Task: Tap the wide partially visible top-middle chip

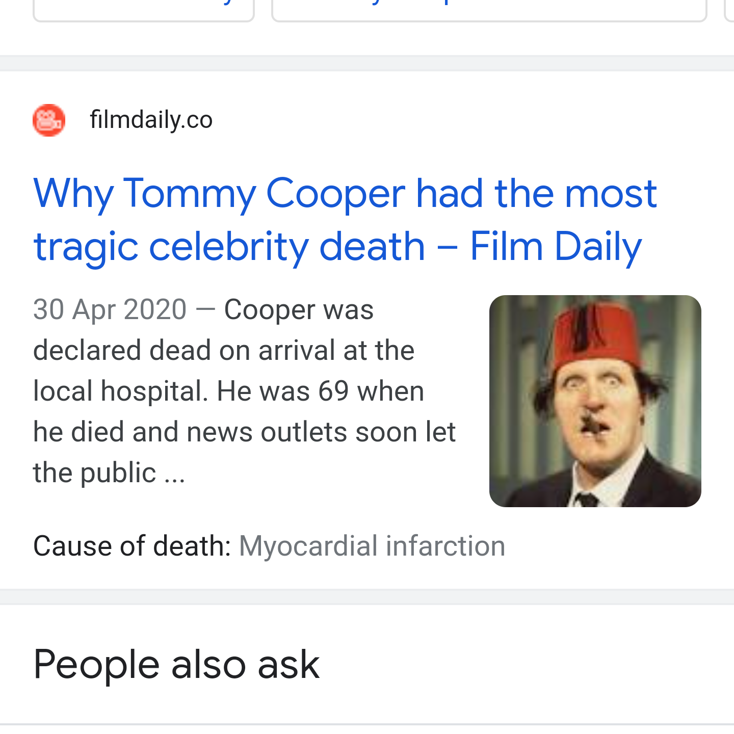Action: tap(489, 10)
